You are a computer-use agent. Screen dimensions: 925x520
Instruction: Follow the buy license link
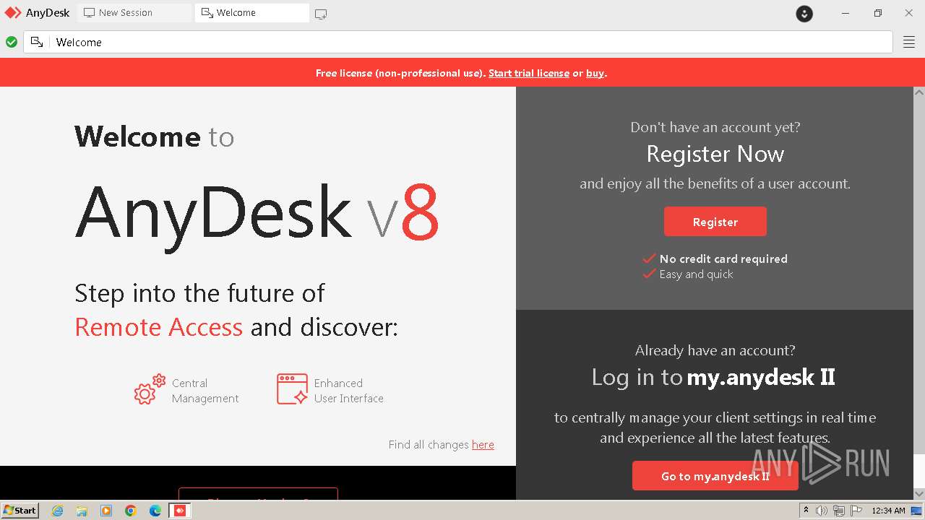595,73
